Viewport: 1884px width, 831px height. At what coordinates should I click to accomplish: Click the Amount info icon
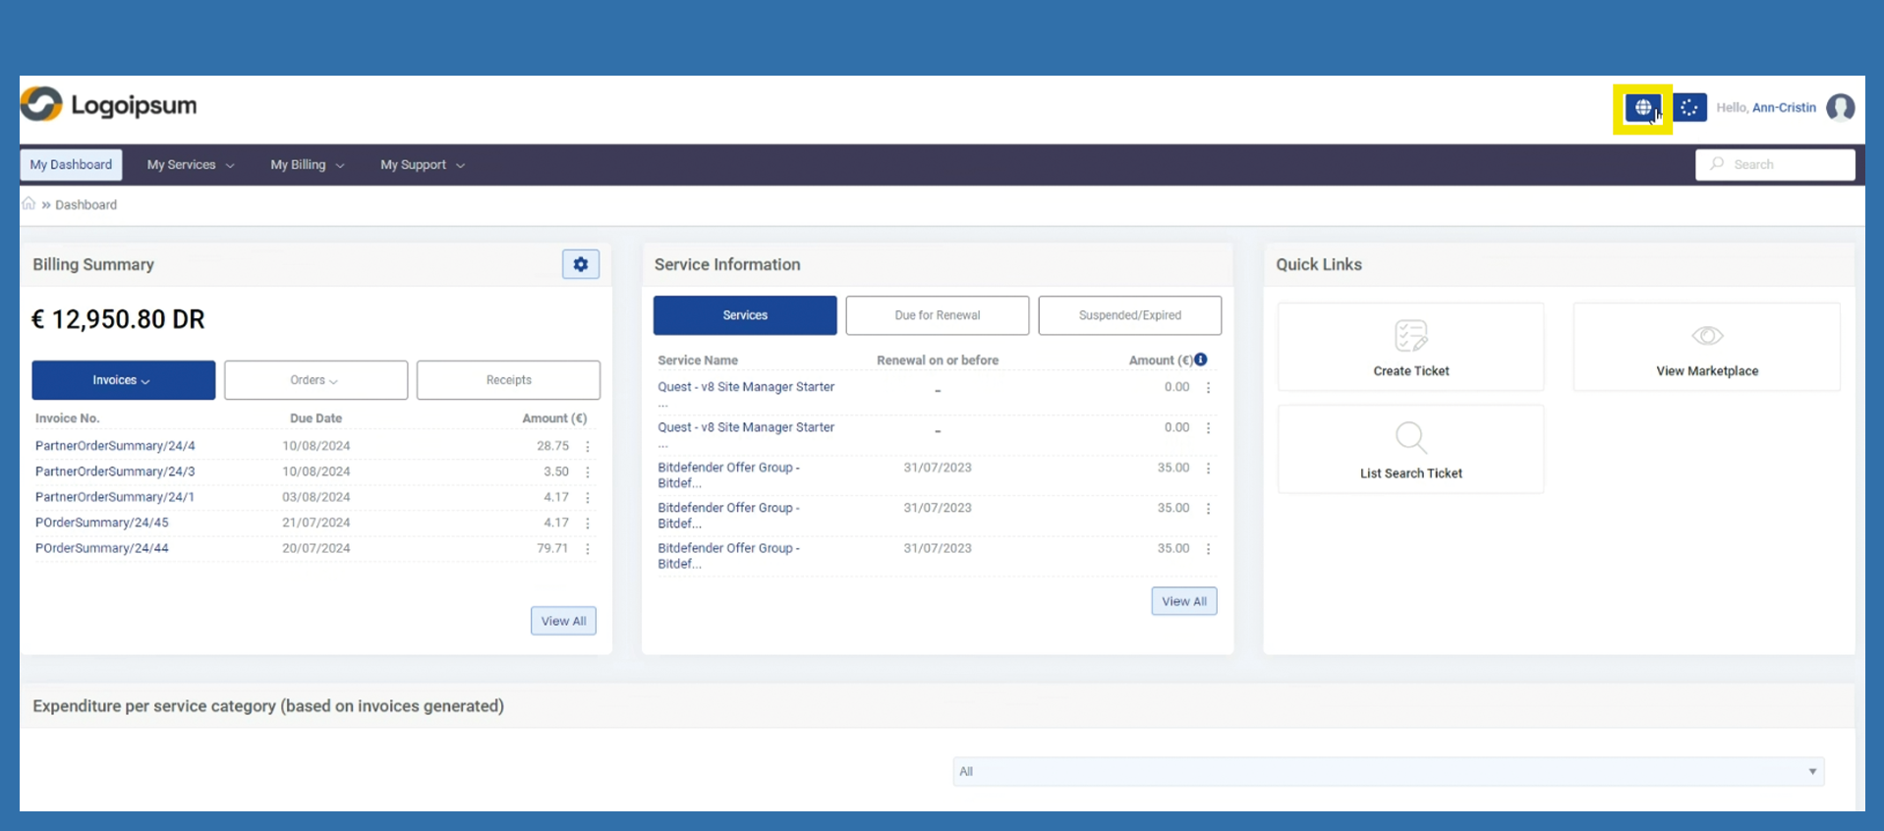(x=1201, y=360)
